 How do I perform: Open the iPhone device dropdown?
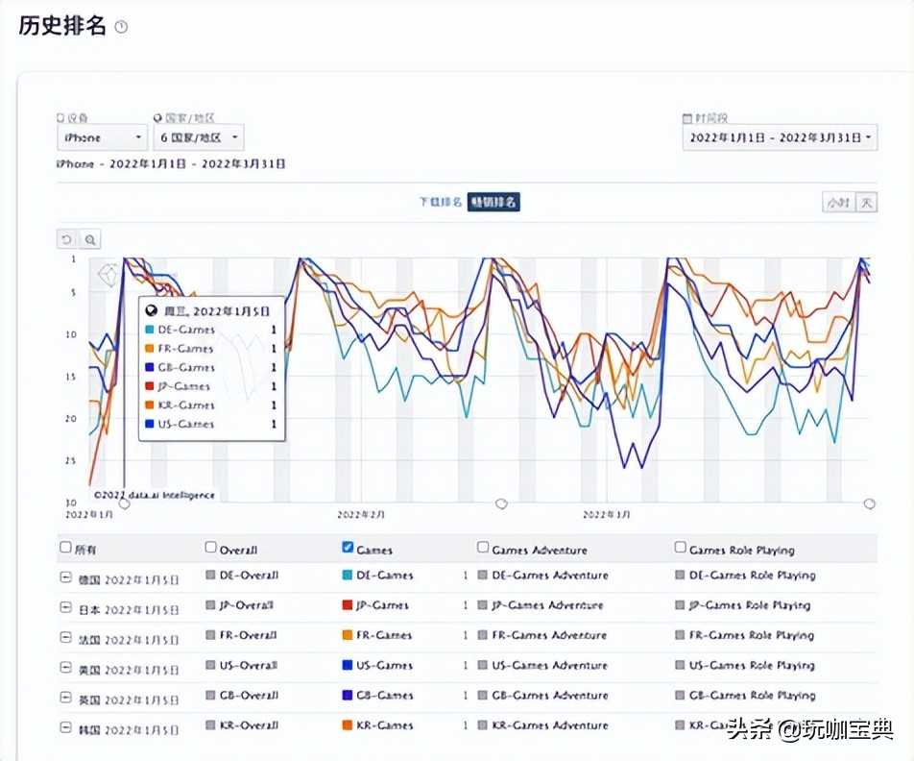(x=101, y=137)
